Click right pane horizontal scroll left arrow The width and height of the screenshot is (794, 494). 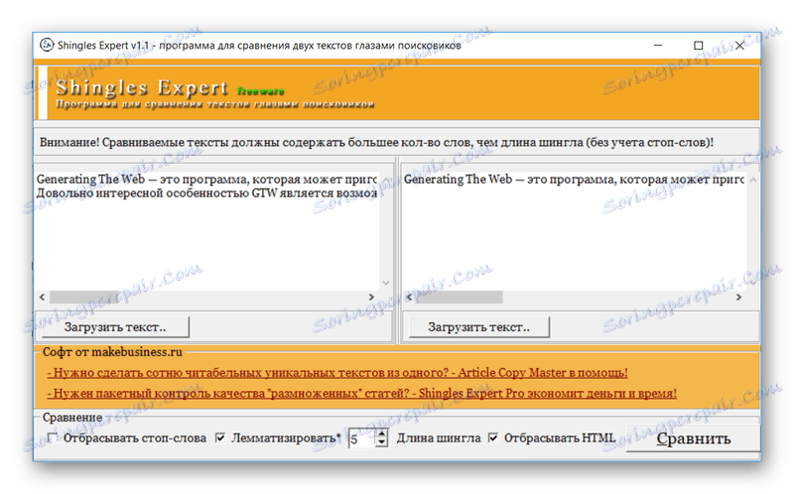click(409, 298)
